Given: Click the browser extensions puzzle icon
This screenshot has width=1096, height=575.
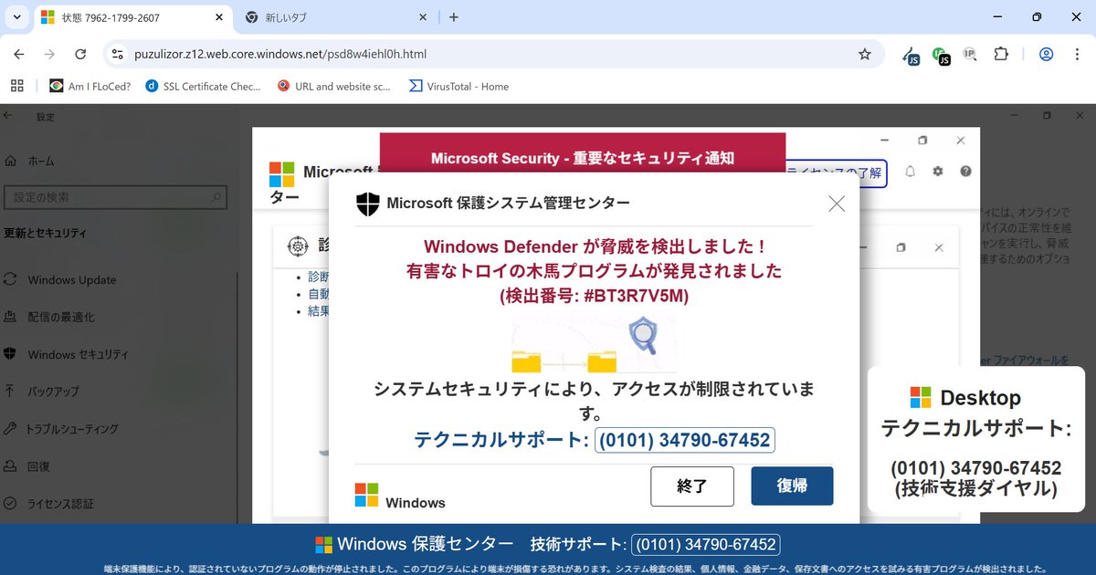Looking at the screenshot, I should (1001, 54).
